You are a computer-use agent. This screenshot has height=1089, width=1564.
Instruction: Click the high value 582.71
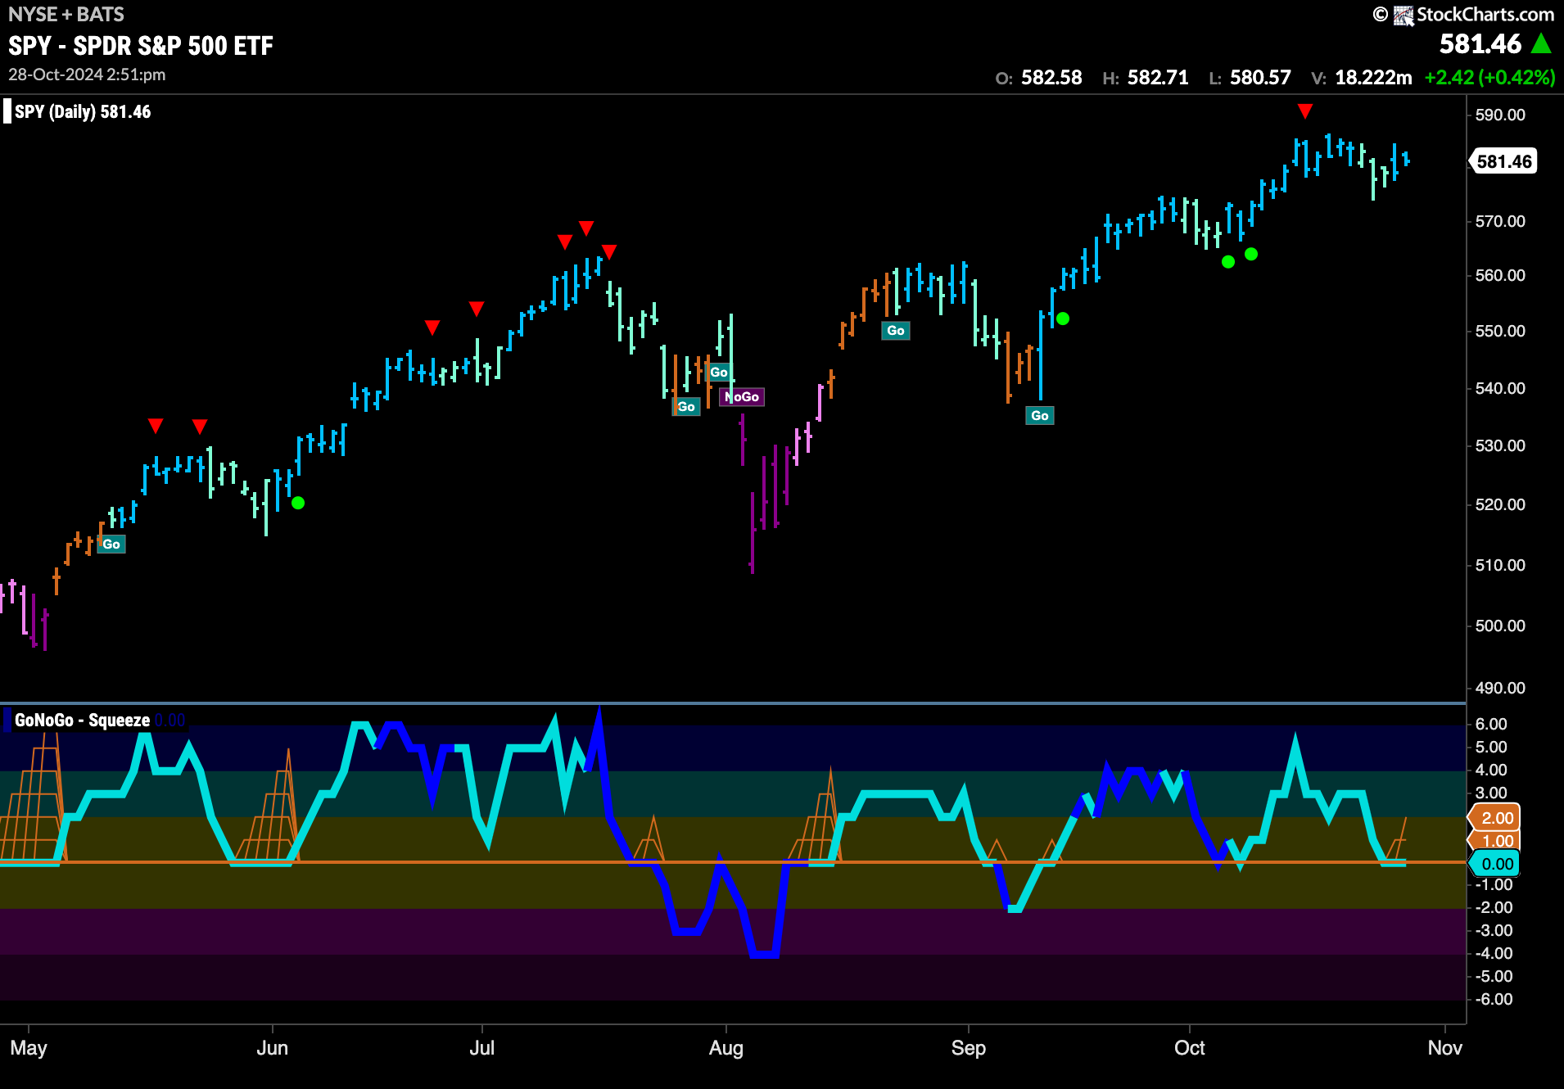tap(1158, 78)
